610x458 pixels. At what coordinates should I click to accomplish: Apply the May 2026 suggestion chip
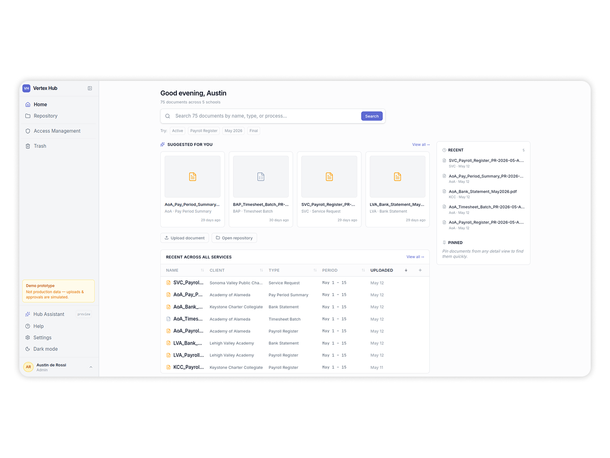(233, 131)
